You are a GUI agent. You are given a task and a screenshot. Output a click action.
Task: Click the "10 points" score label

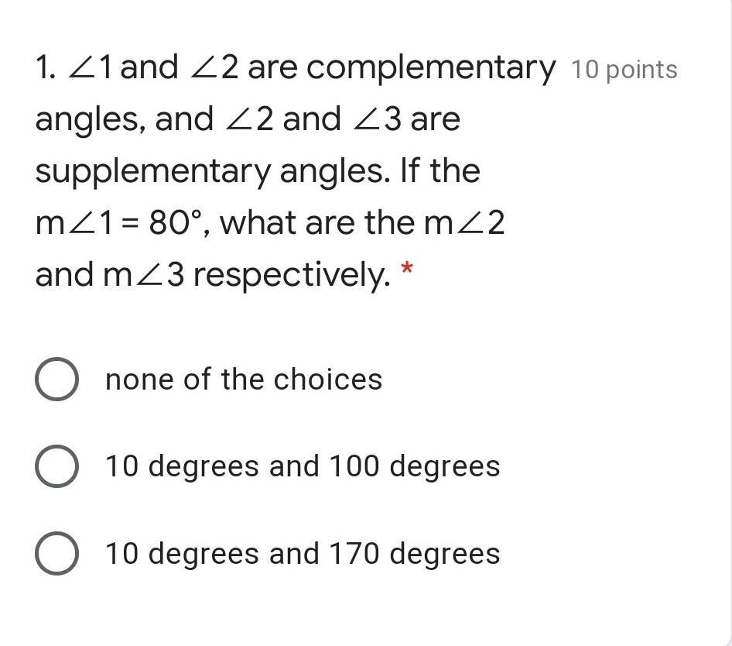click(x=624, y=70)
